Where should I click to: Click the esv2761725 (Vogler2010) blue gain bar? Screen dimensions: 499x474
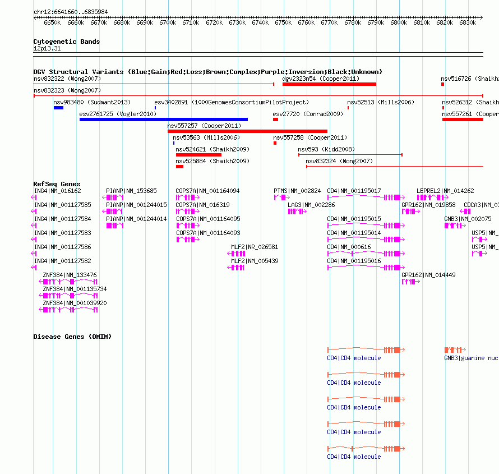164,119
